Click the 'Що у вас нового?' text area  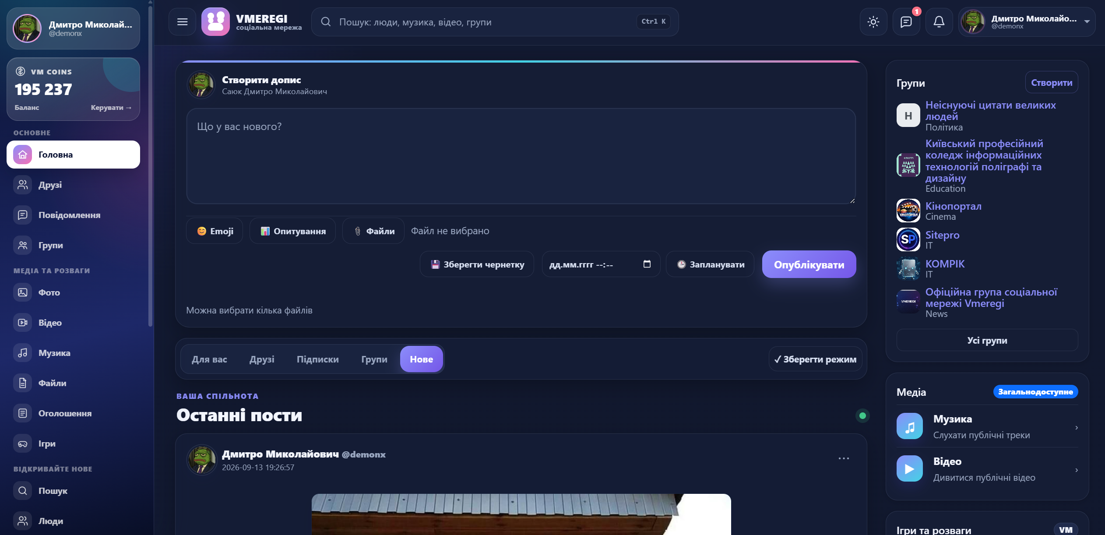[521, 156]
